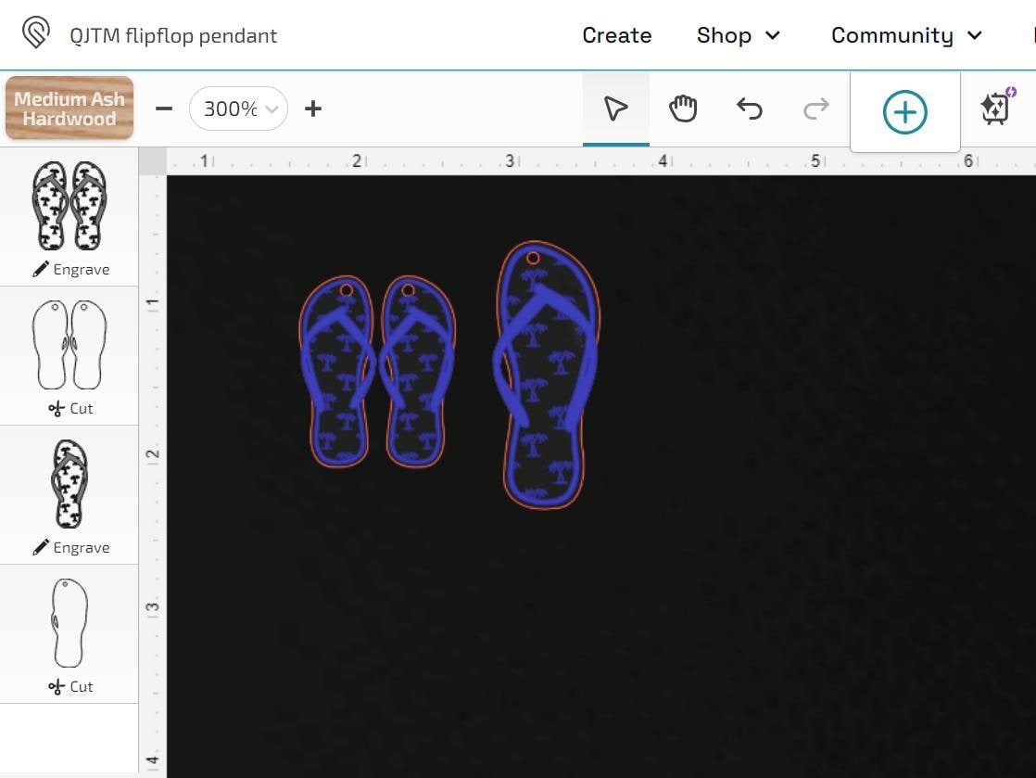The width and height of the screenshot is (1036, 778).
Task: Rename the QJTM flipflop pendant design
Action: (173, 35)
